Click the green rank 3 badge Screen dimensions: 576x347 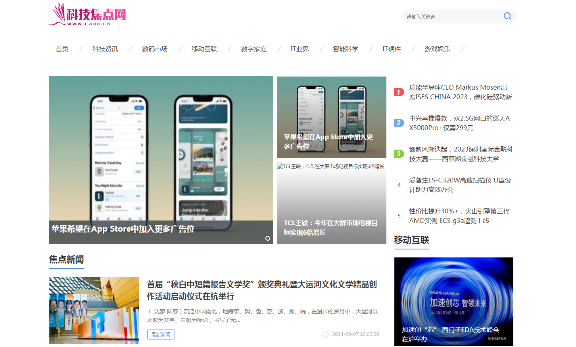tap(399, 154)
